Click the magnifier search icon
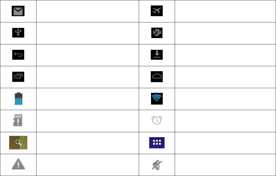Viewport: 276px width, 176px height. (x=18, y=142)
